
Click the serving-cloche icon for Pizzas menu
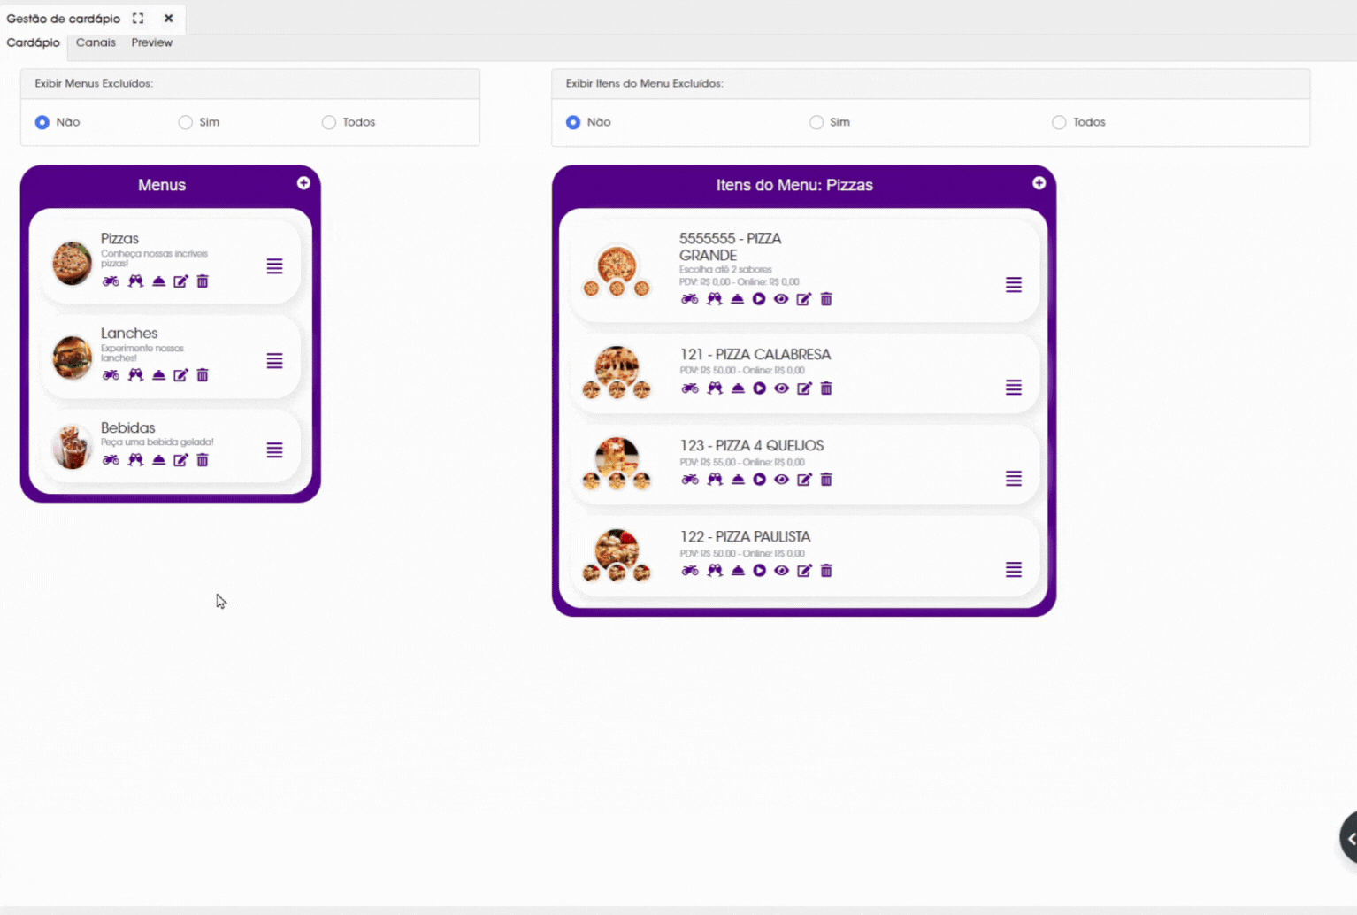pyautogui.click(x=158, y=281)
